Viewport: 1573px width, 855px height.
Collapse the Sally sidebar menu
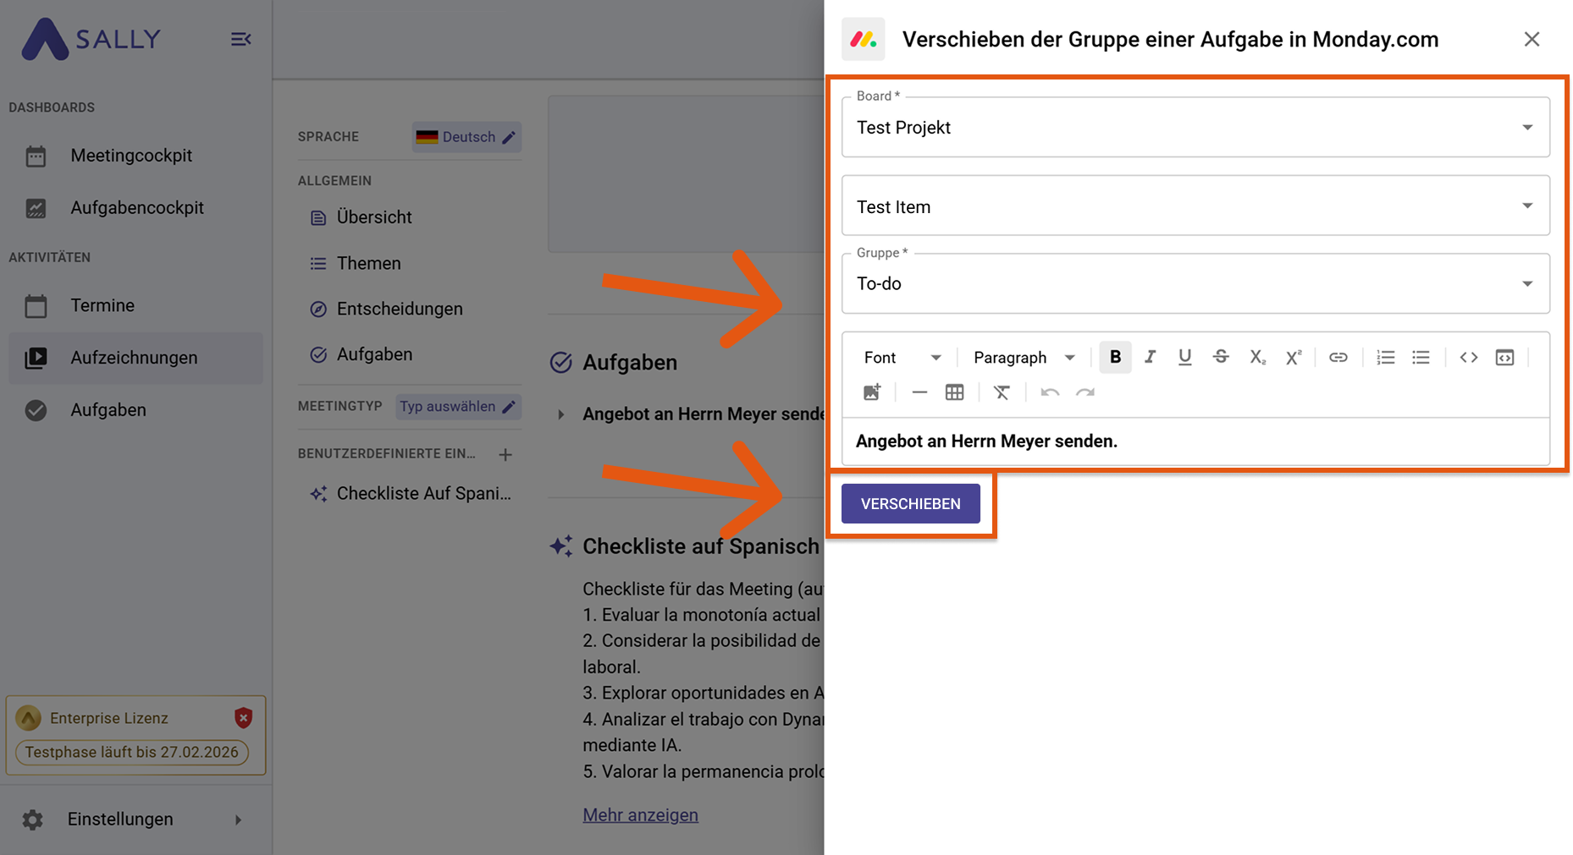pyautogui.click(x=241, y=39)
